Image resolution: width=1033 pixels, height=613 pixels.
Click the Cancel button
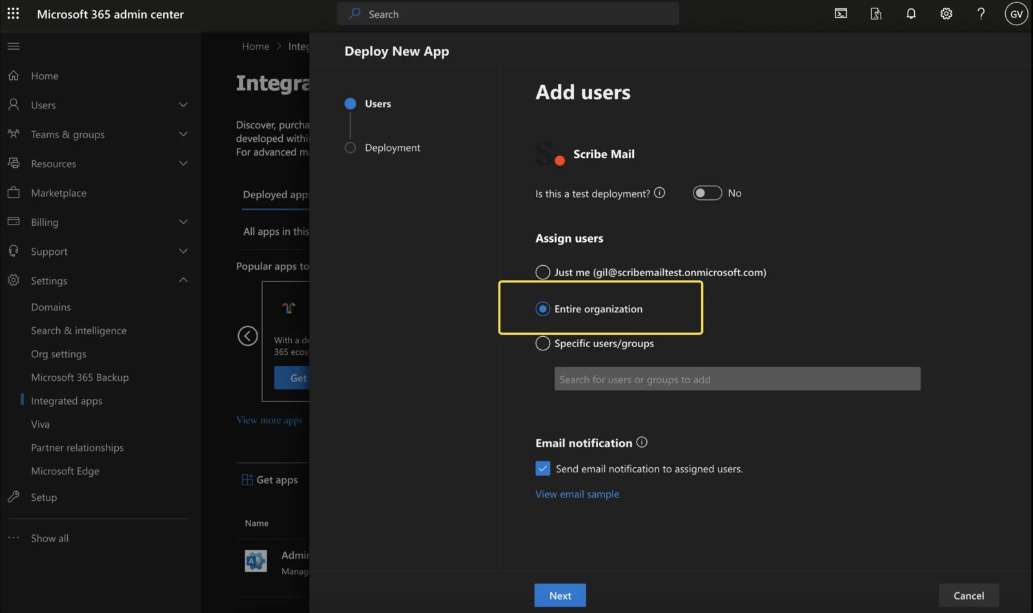pos(968,596)
